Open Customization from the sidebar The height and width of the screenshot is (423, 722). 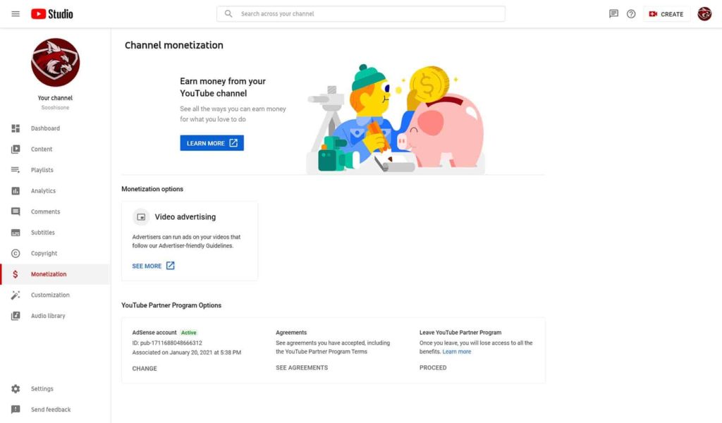point(50,295)
